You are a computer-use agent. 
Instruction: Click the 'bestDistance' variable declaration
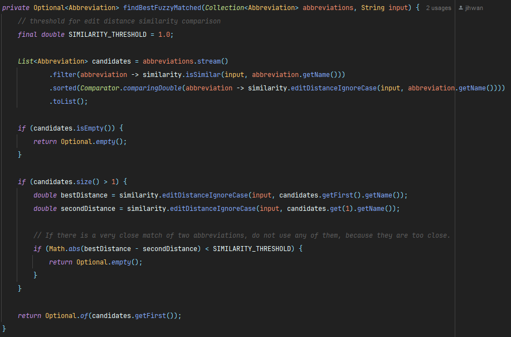84,195
